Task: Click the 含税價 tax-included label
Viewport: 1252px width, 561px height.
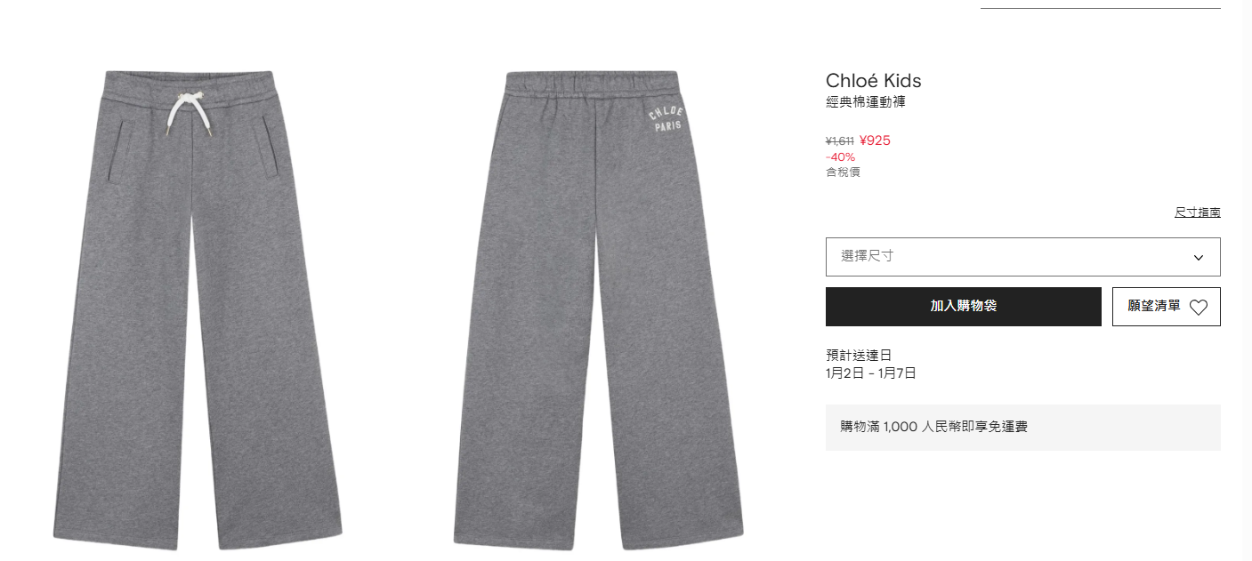Action: (843, 172)
